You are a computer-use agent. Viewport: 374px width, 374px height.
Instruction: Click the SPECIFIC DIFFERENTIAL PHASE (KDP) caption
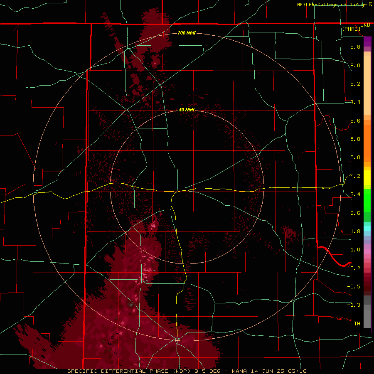130,371
